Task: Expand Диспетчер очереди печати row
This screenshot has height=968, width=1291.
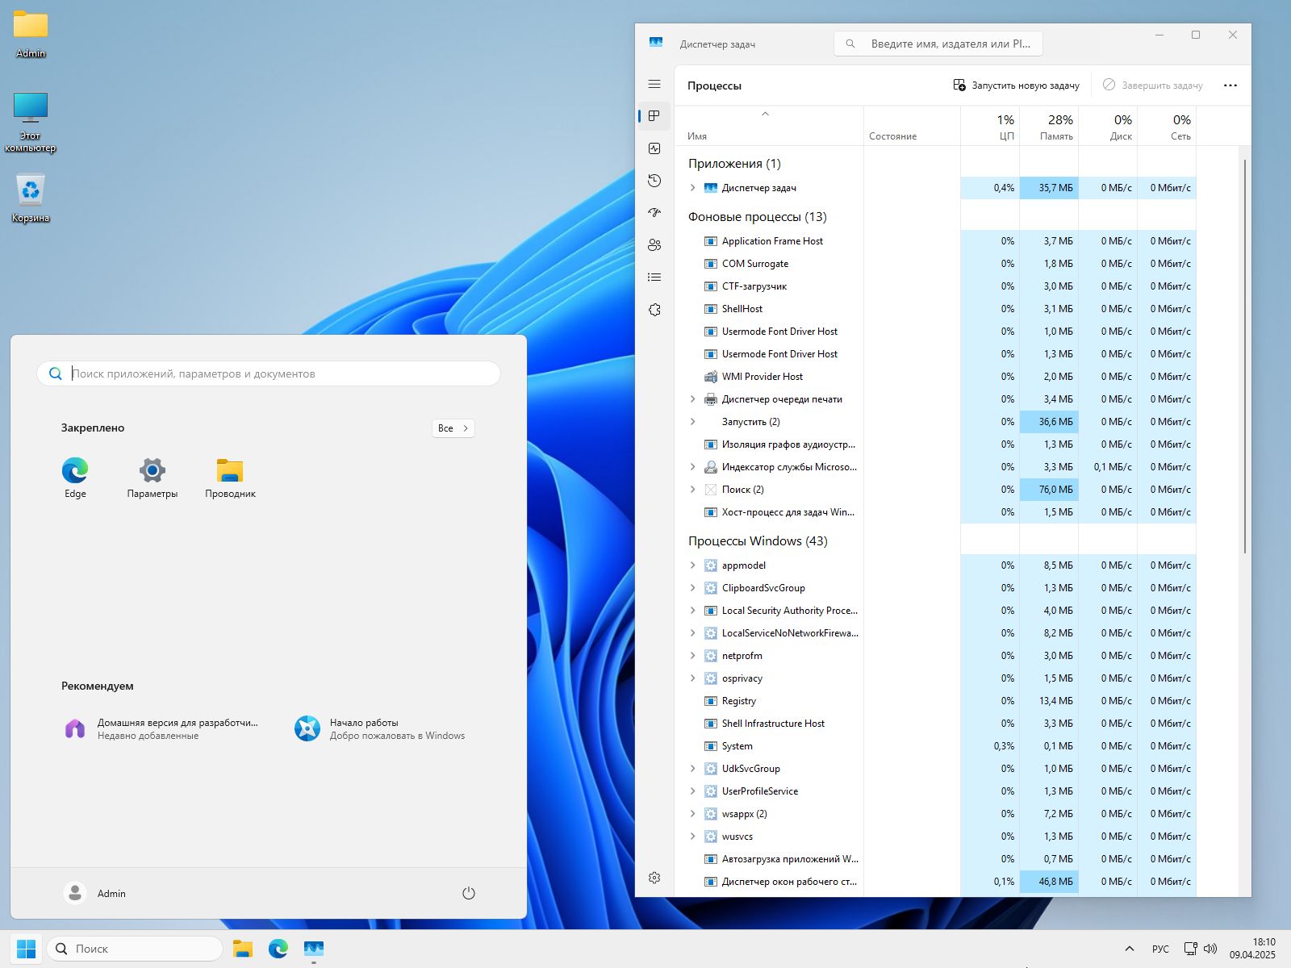Action: (x=692, y=399)
